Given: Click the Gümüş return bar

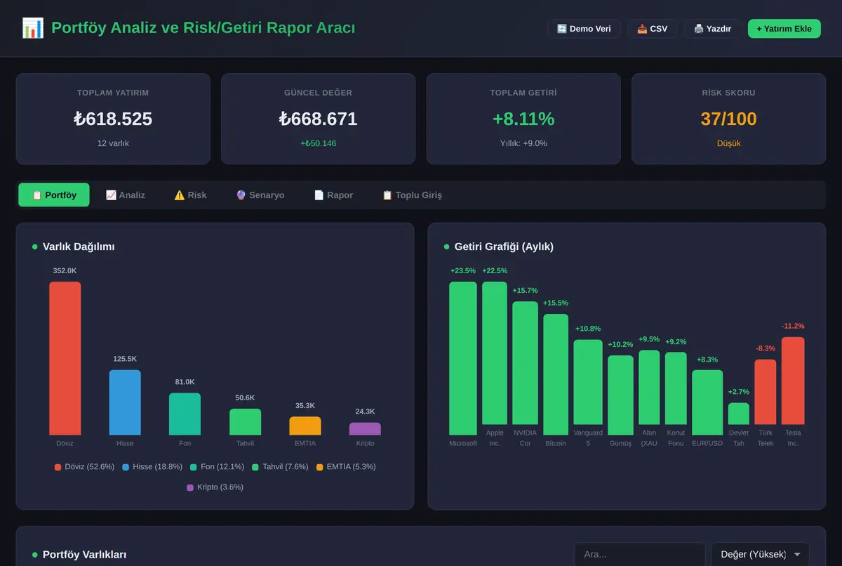Looking at the screenshot, I should click(620, 395).
